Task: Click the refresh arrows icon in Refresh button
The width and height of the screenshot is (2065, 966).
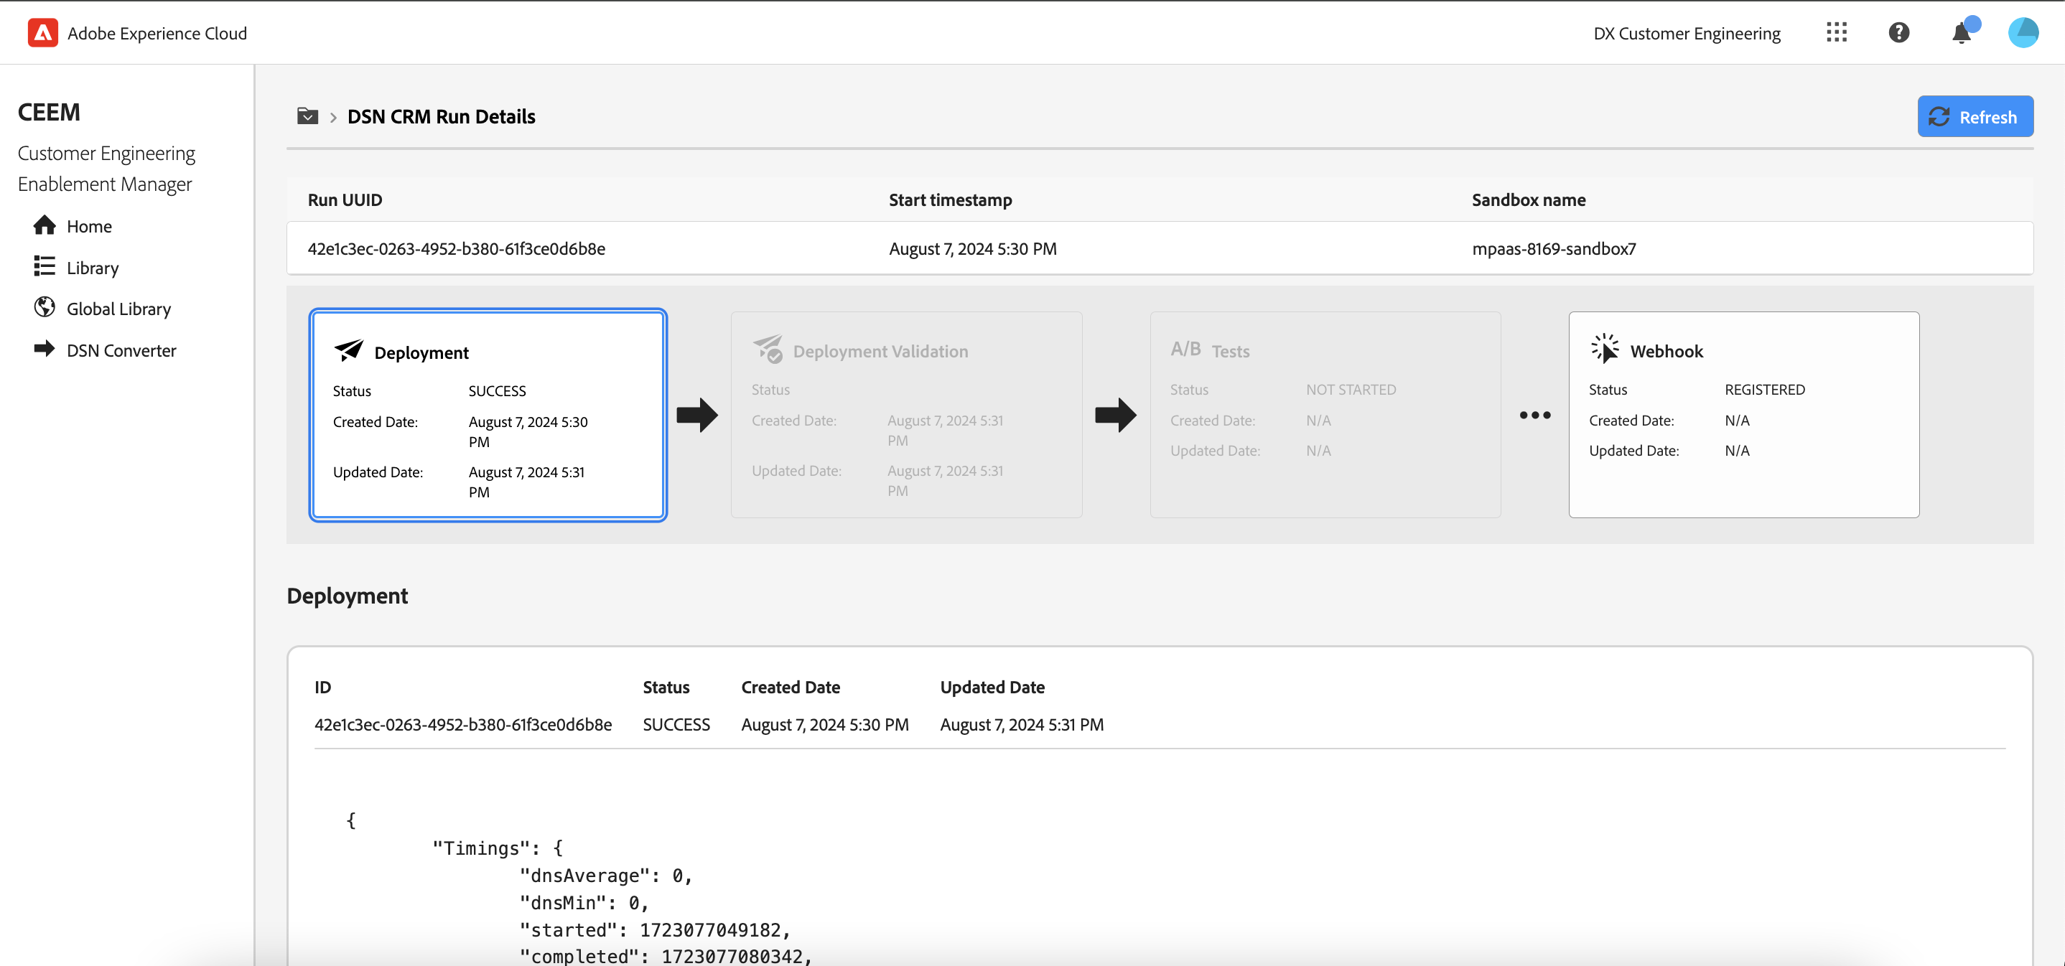Action: [x=1939, y=117]
